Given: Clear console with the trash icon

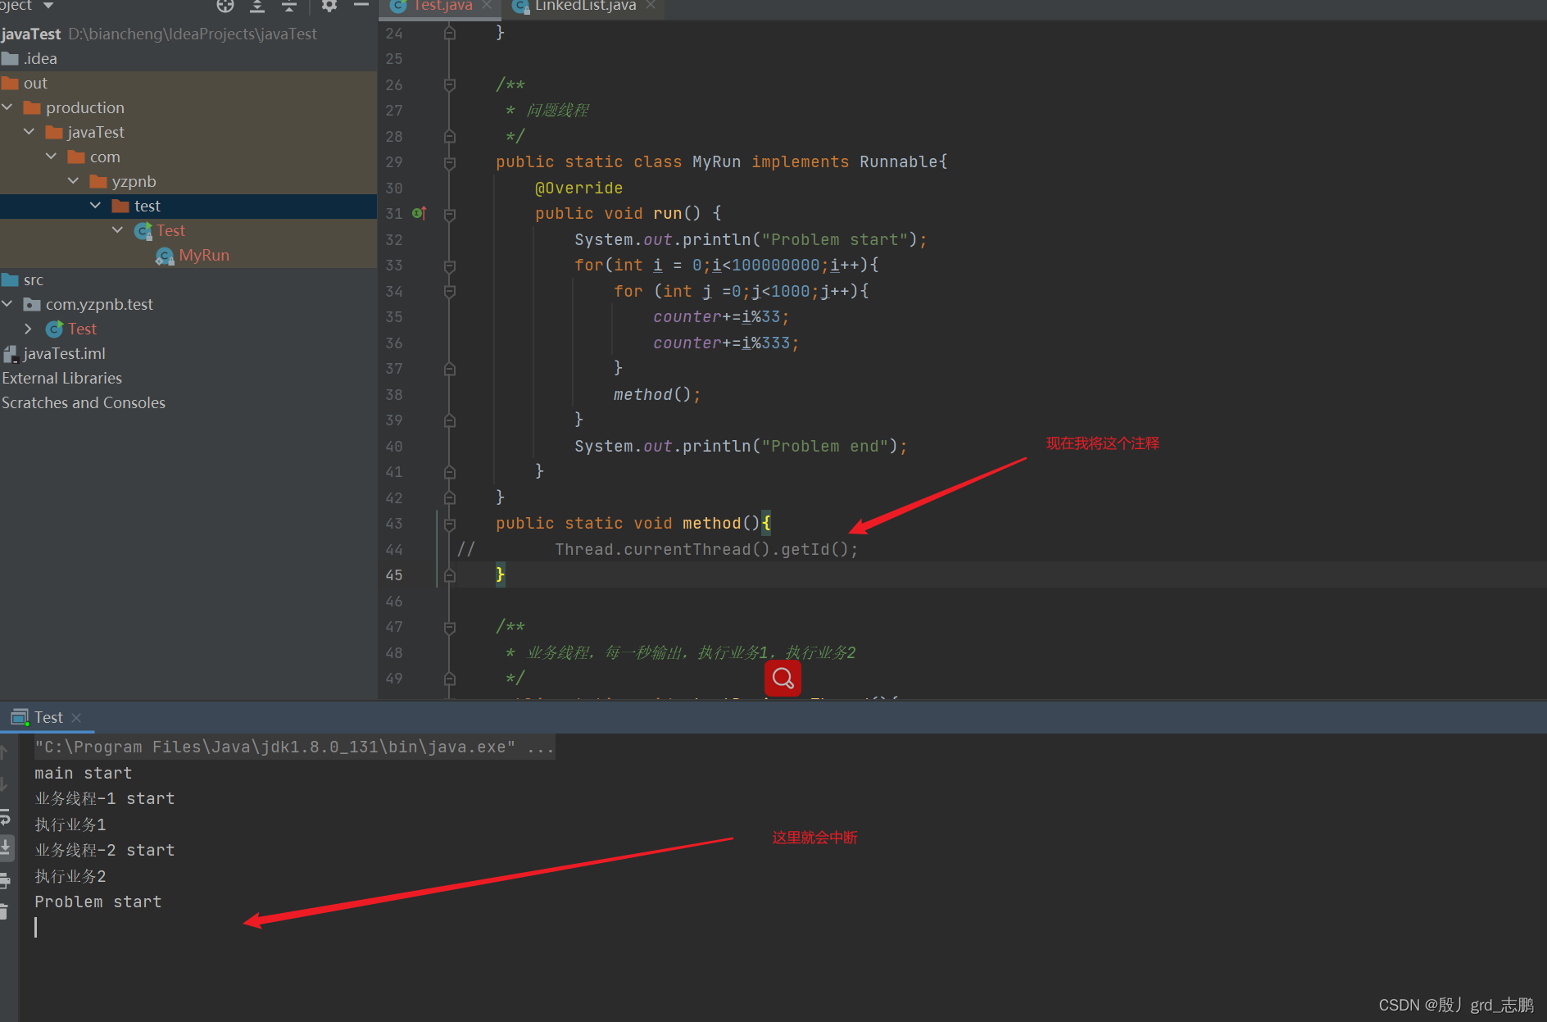Looking at the screenshot, I should point(4,911).
